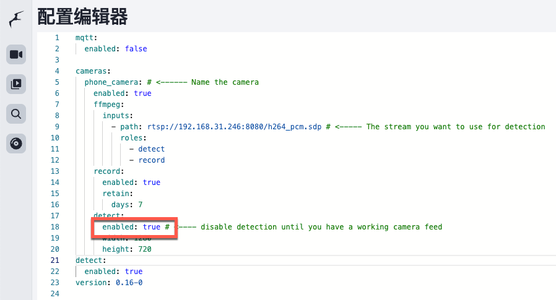Screen dimensions: 556x300
Task: Click the Frigate bird logo
Action: tap(17, 19)
